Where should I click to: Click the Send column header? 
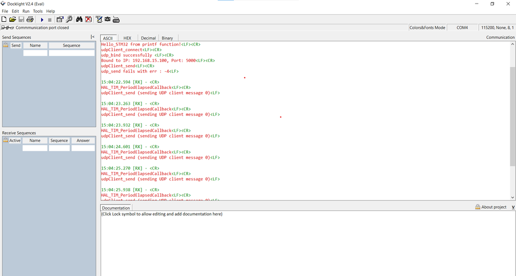pos(16,45)
